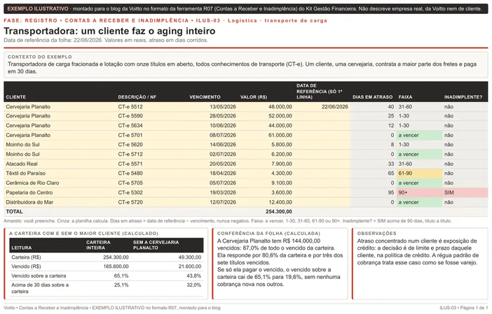Click the 'DESCRIÇÃO / NF' column header
492x314 pixels.
(x=137, y=97)
